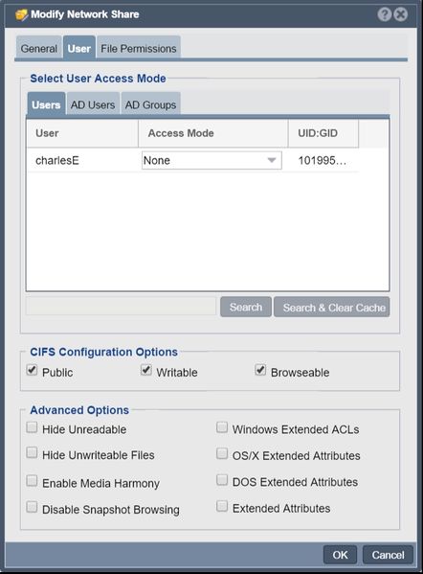Check Enable Media Harmony
Viewport: 423px width, 574px height.
[32, 481]
